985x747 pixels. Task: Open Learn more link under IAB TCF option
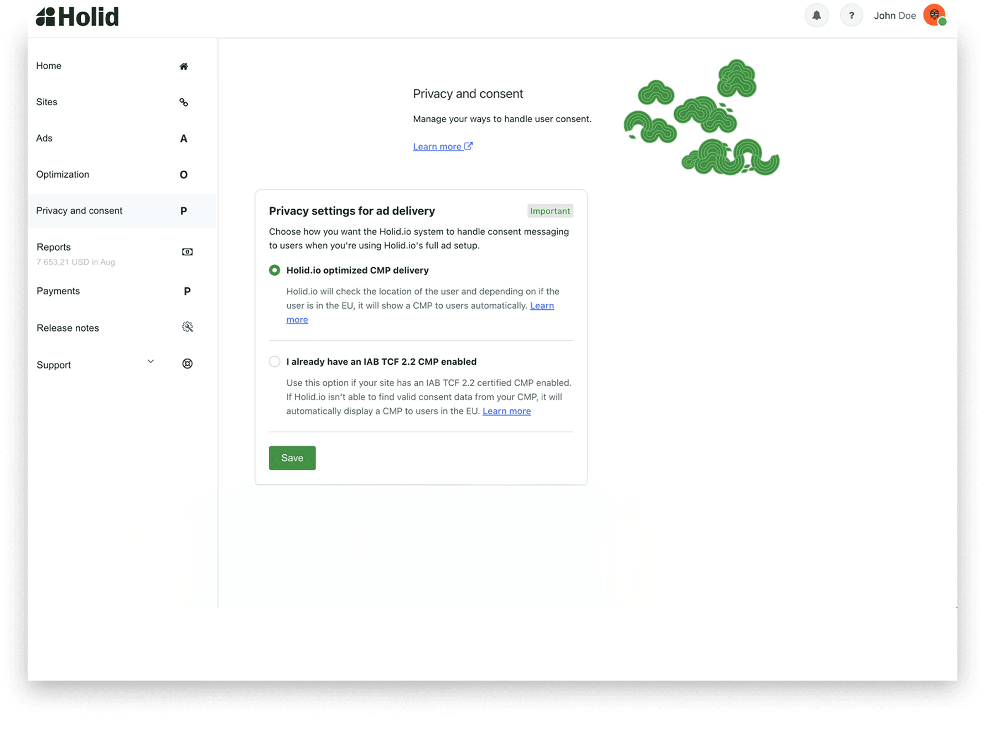(x=506, y=411)
